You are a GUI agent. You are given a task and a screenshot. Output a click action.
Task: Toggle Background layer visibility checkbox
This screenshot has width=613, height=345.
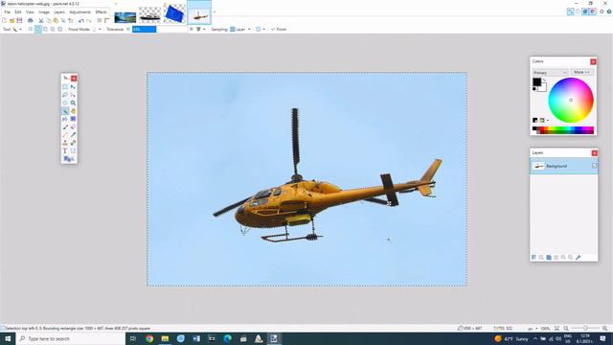[594, 166]
